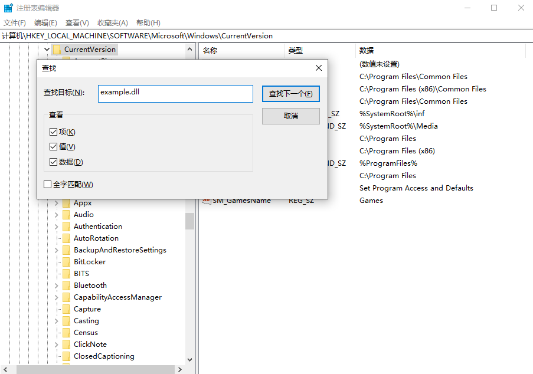The image size is (533, 374).
Task: Select the CurrentVersion folder icon
Action: [x=57, y=50]
